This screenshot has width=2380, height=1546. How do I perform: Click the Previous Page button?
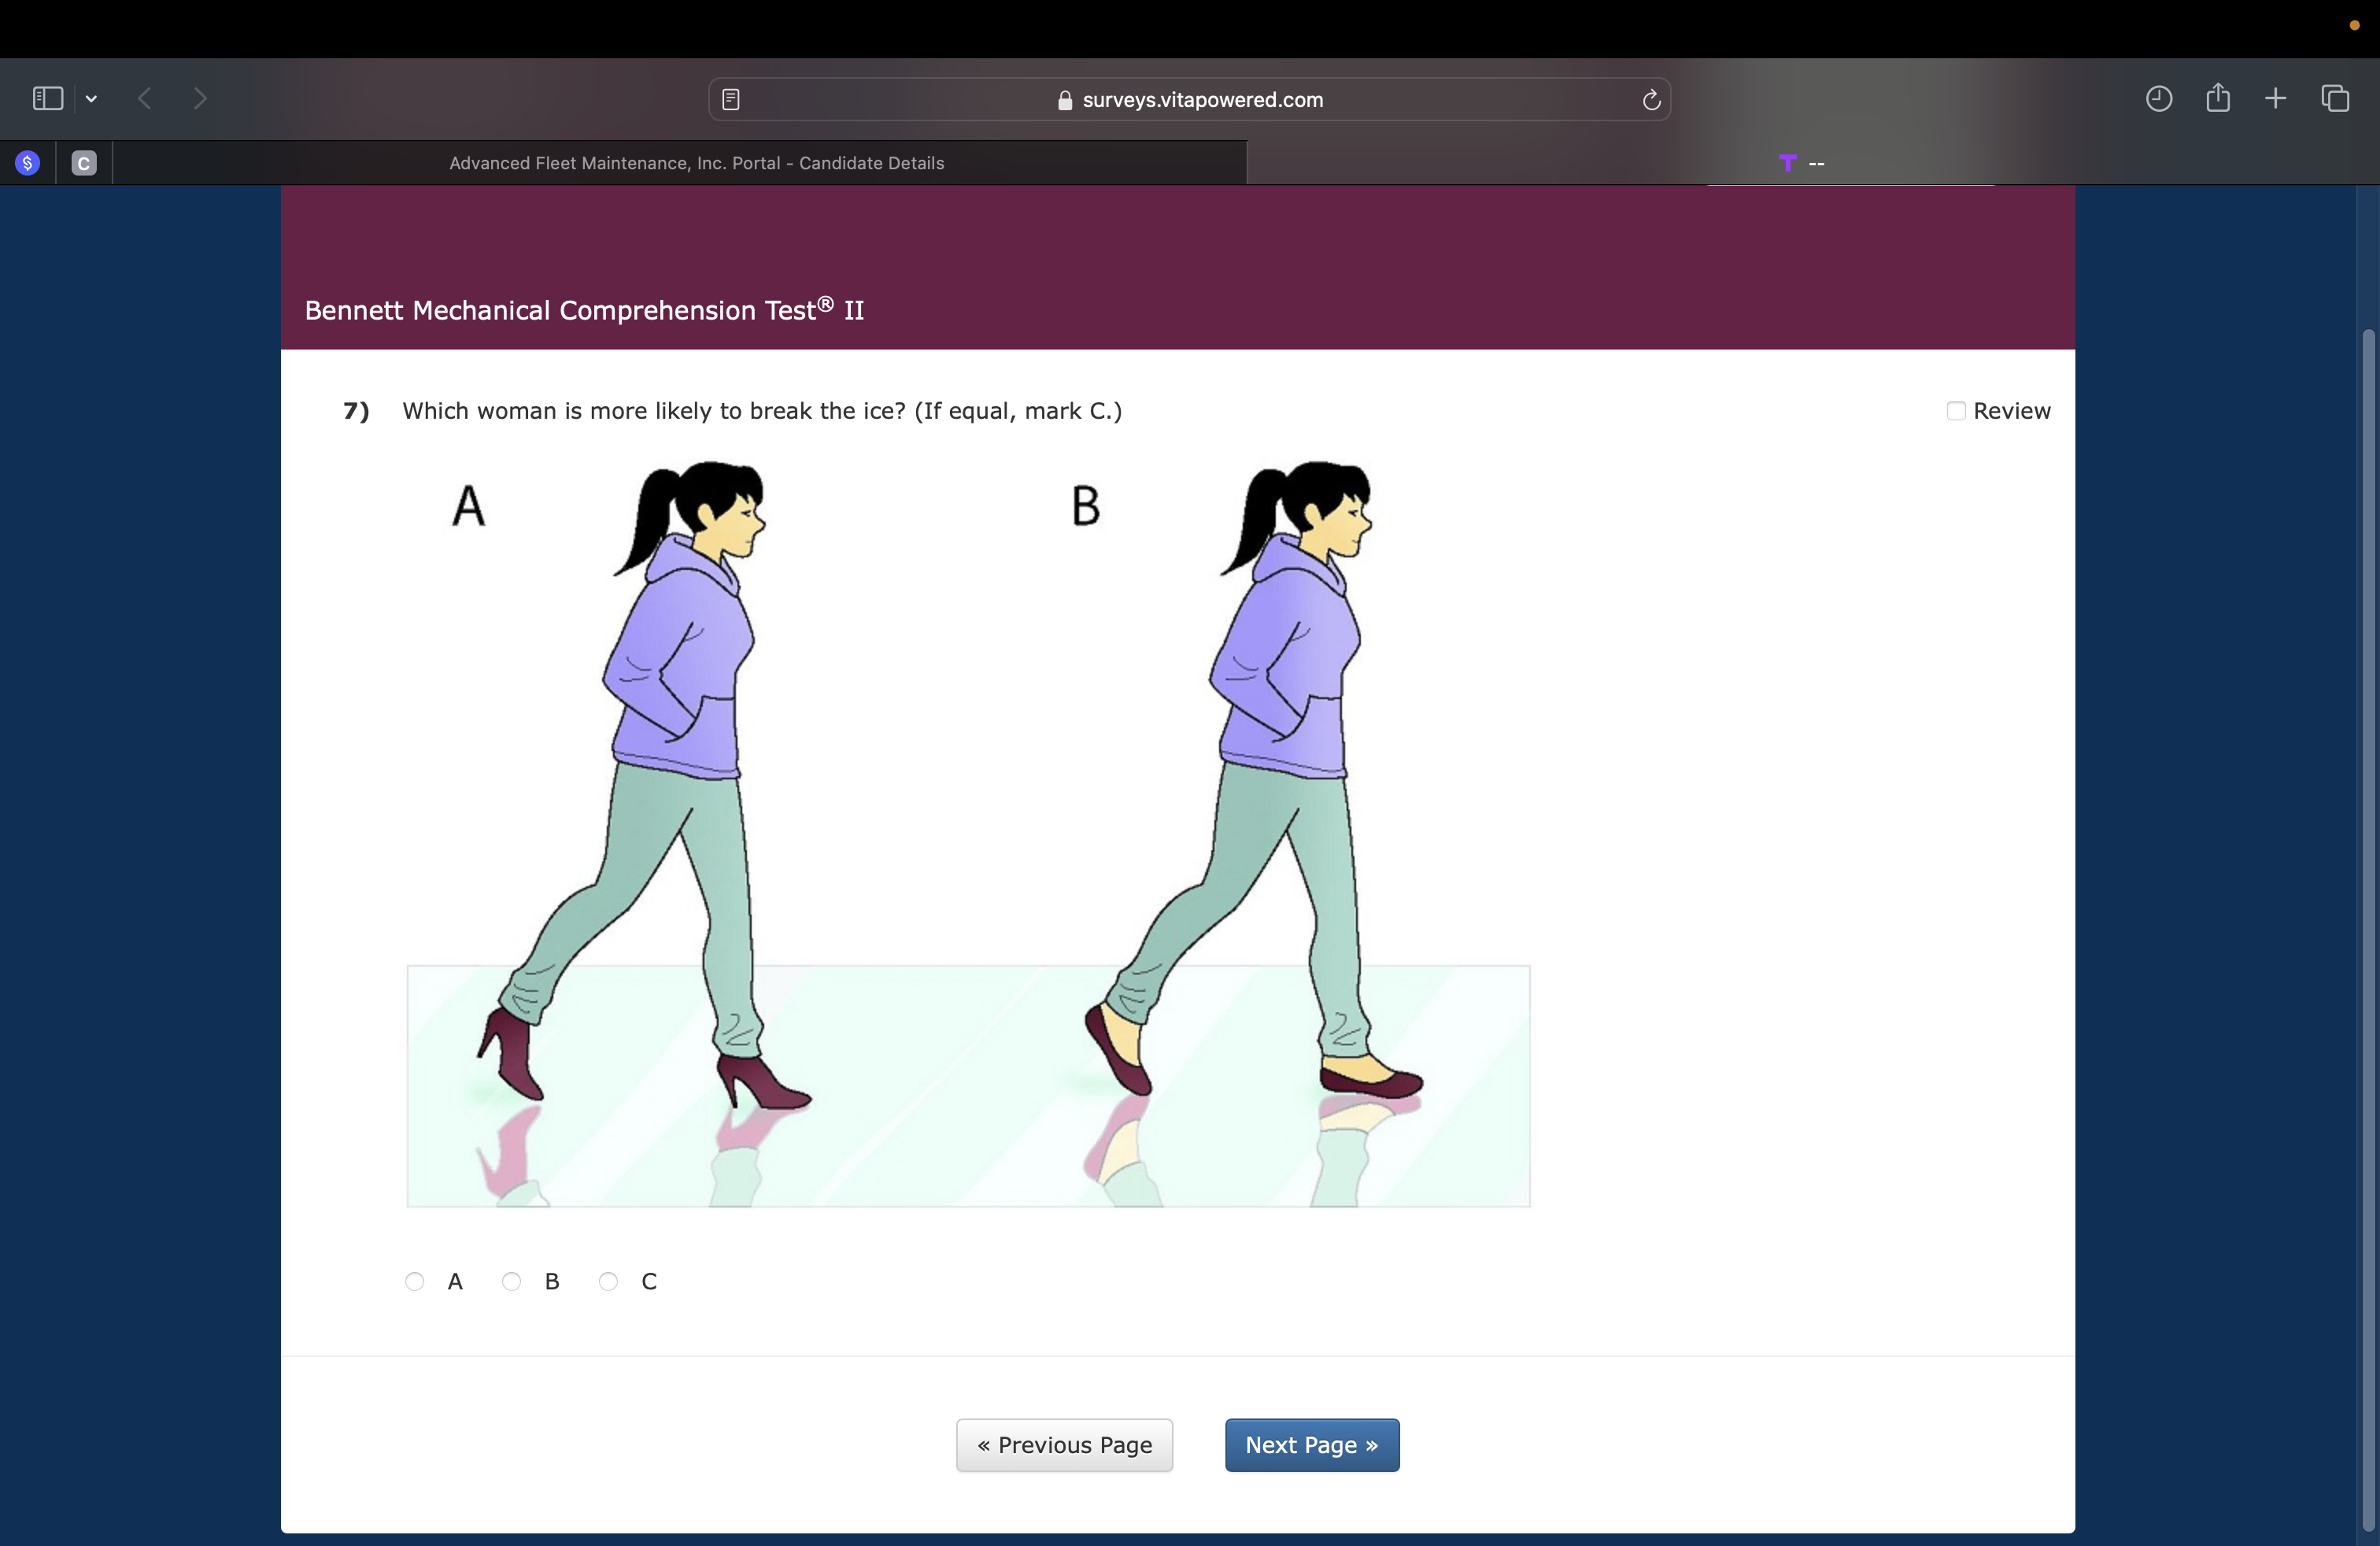pos(1064,1445)
